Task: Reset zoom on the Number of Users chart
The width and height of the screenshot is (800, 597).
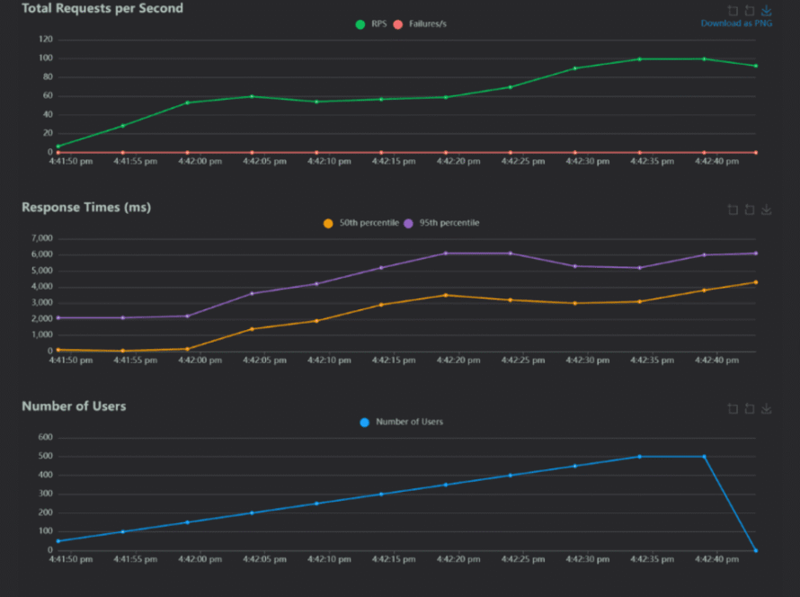Action: 750,409
